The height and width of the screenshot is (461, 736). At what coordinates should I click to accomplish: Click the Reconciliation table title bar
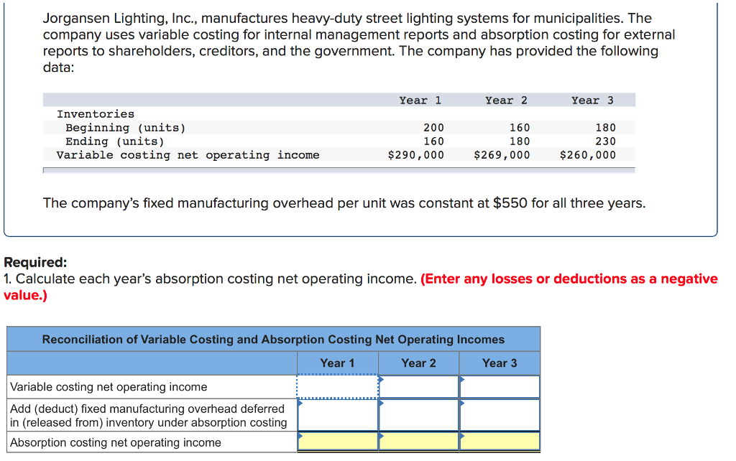pyautogui.click(x=273, y=340)
